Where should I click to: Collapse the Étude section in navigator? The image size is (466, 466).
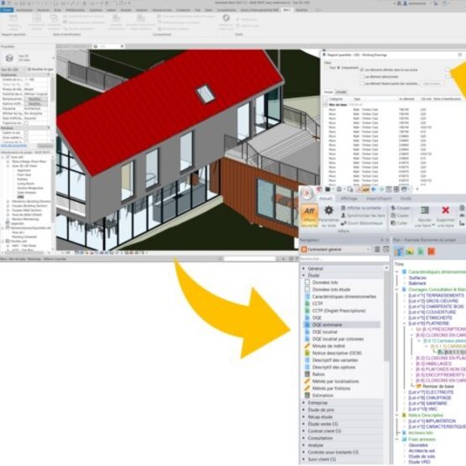[x=304, y=275]
